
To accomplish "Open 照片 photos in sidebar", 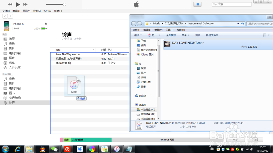I will click(x=12, y=58).
